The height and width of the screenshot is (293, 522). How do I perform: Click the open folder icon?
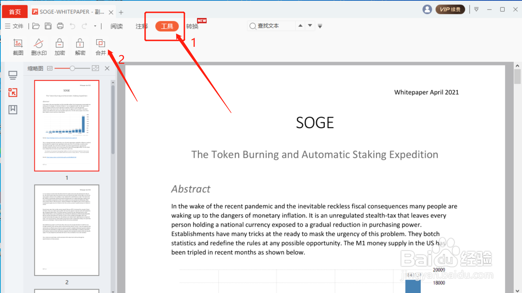[x=36, y=26]
